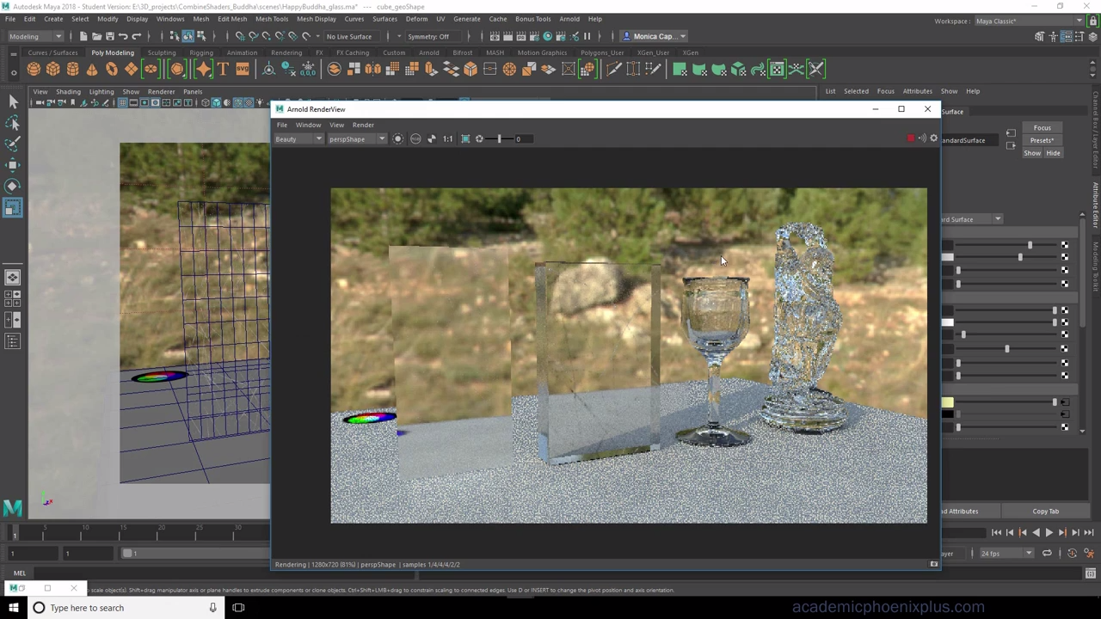Open Maya Mesh Tools menu
The image size is (1101, 619).
(x=271, y=19)
